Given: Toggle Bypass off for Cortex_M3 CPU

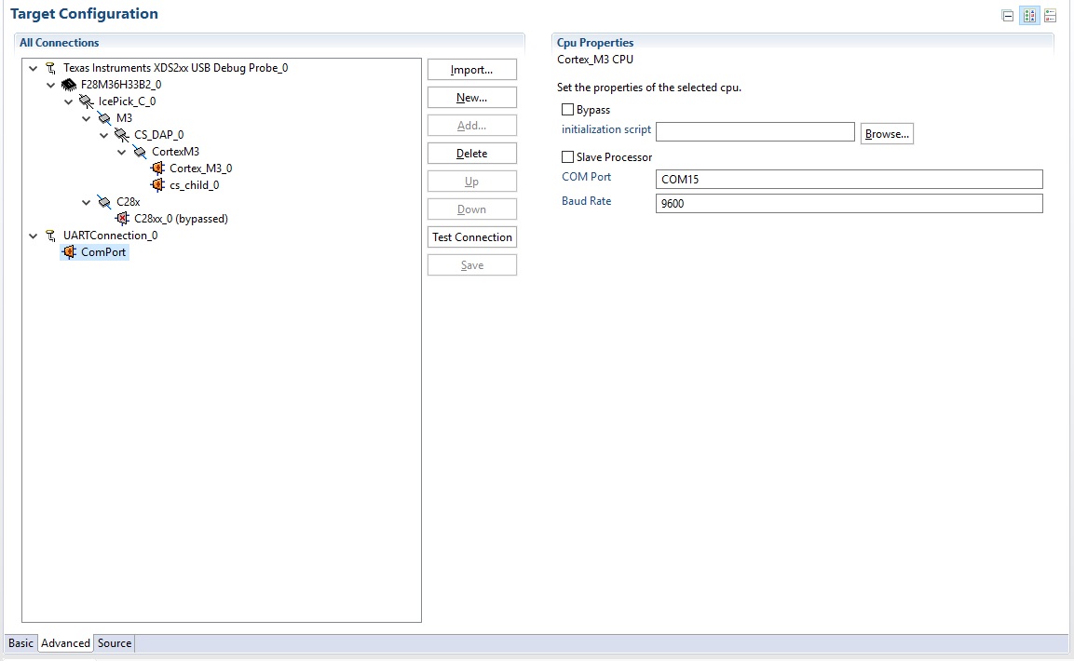Looking at the screenshot, I should click(x=567, y=109).
